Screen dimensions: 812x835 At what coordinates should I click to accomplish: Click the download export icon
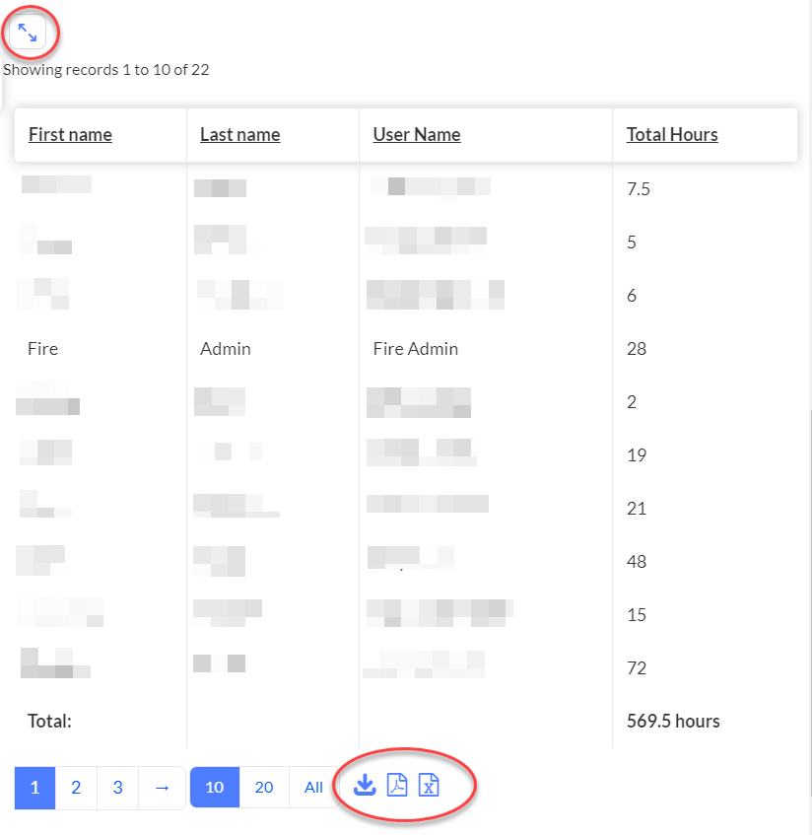tap(365, 786)
